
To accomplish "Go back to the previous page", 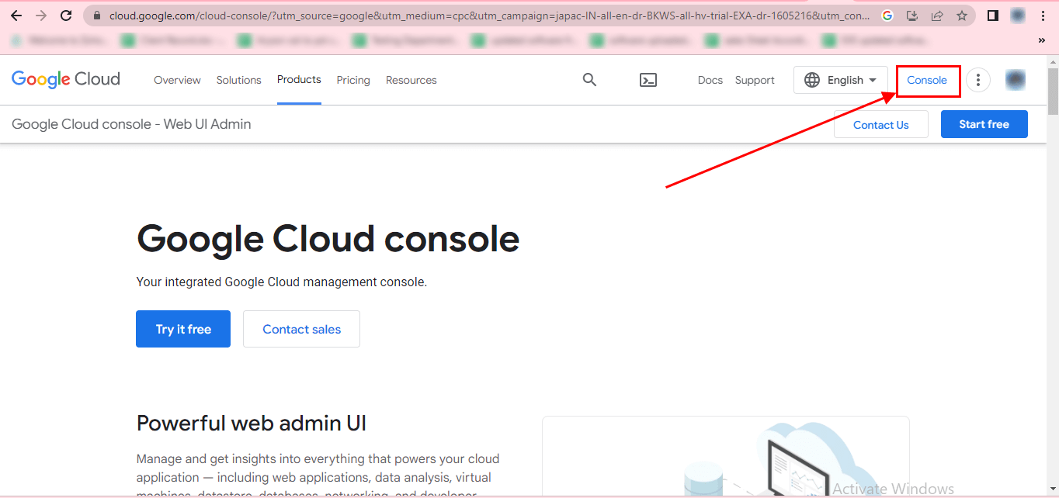I will tap(16, 16).
